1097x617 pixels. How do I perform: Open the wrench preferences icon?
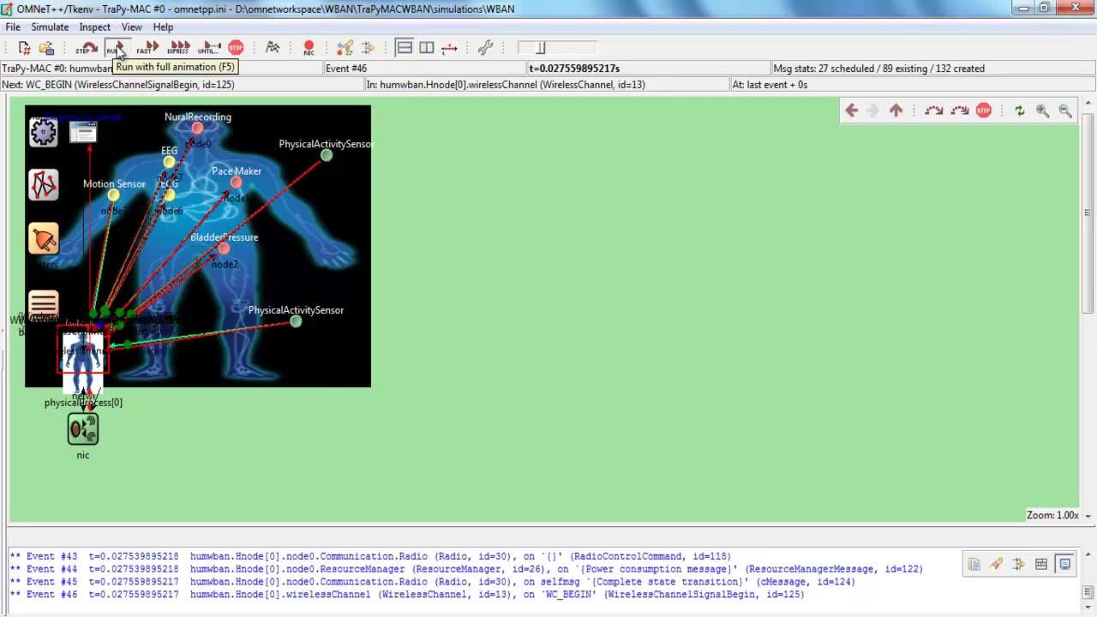485,48
